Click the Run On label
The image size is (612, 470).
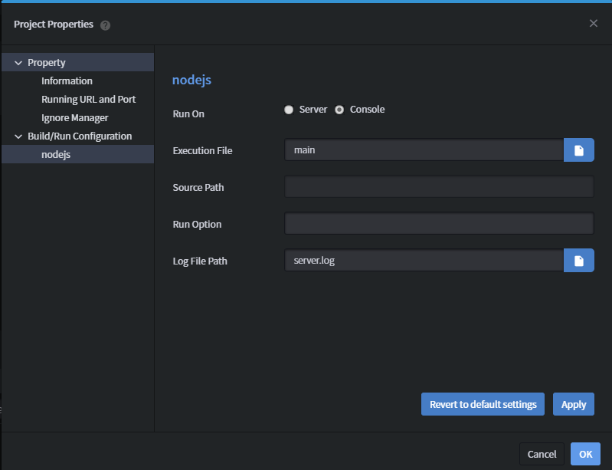[188, 113]
